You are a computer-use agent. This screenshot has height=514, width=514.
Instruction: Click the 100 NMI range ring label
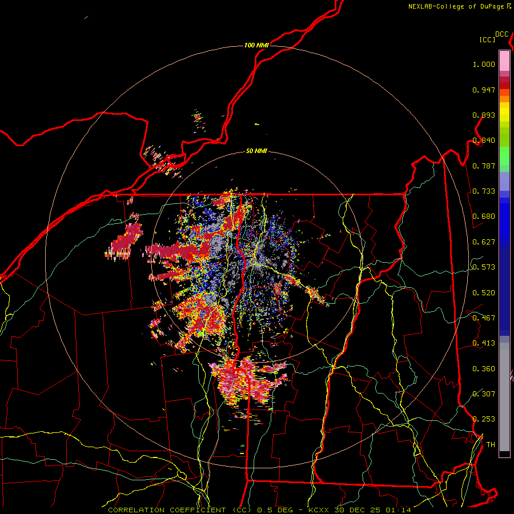256,45
